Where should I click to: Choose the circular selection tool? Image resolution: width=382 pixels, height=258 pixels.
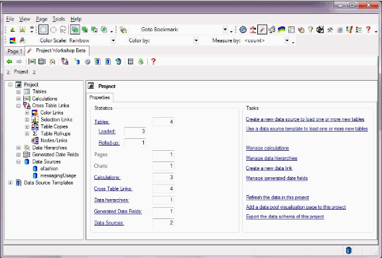(53, 30)
